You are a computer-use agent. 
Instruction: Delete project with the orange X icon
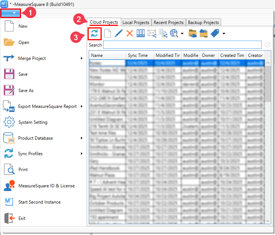(130, 33)
